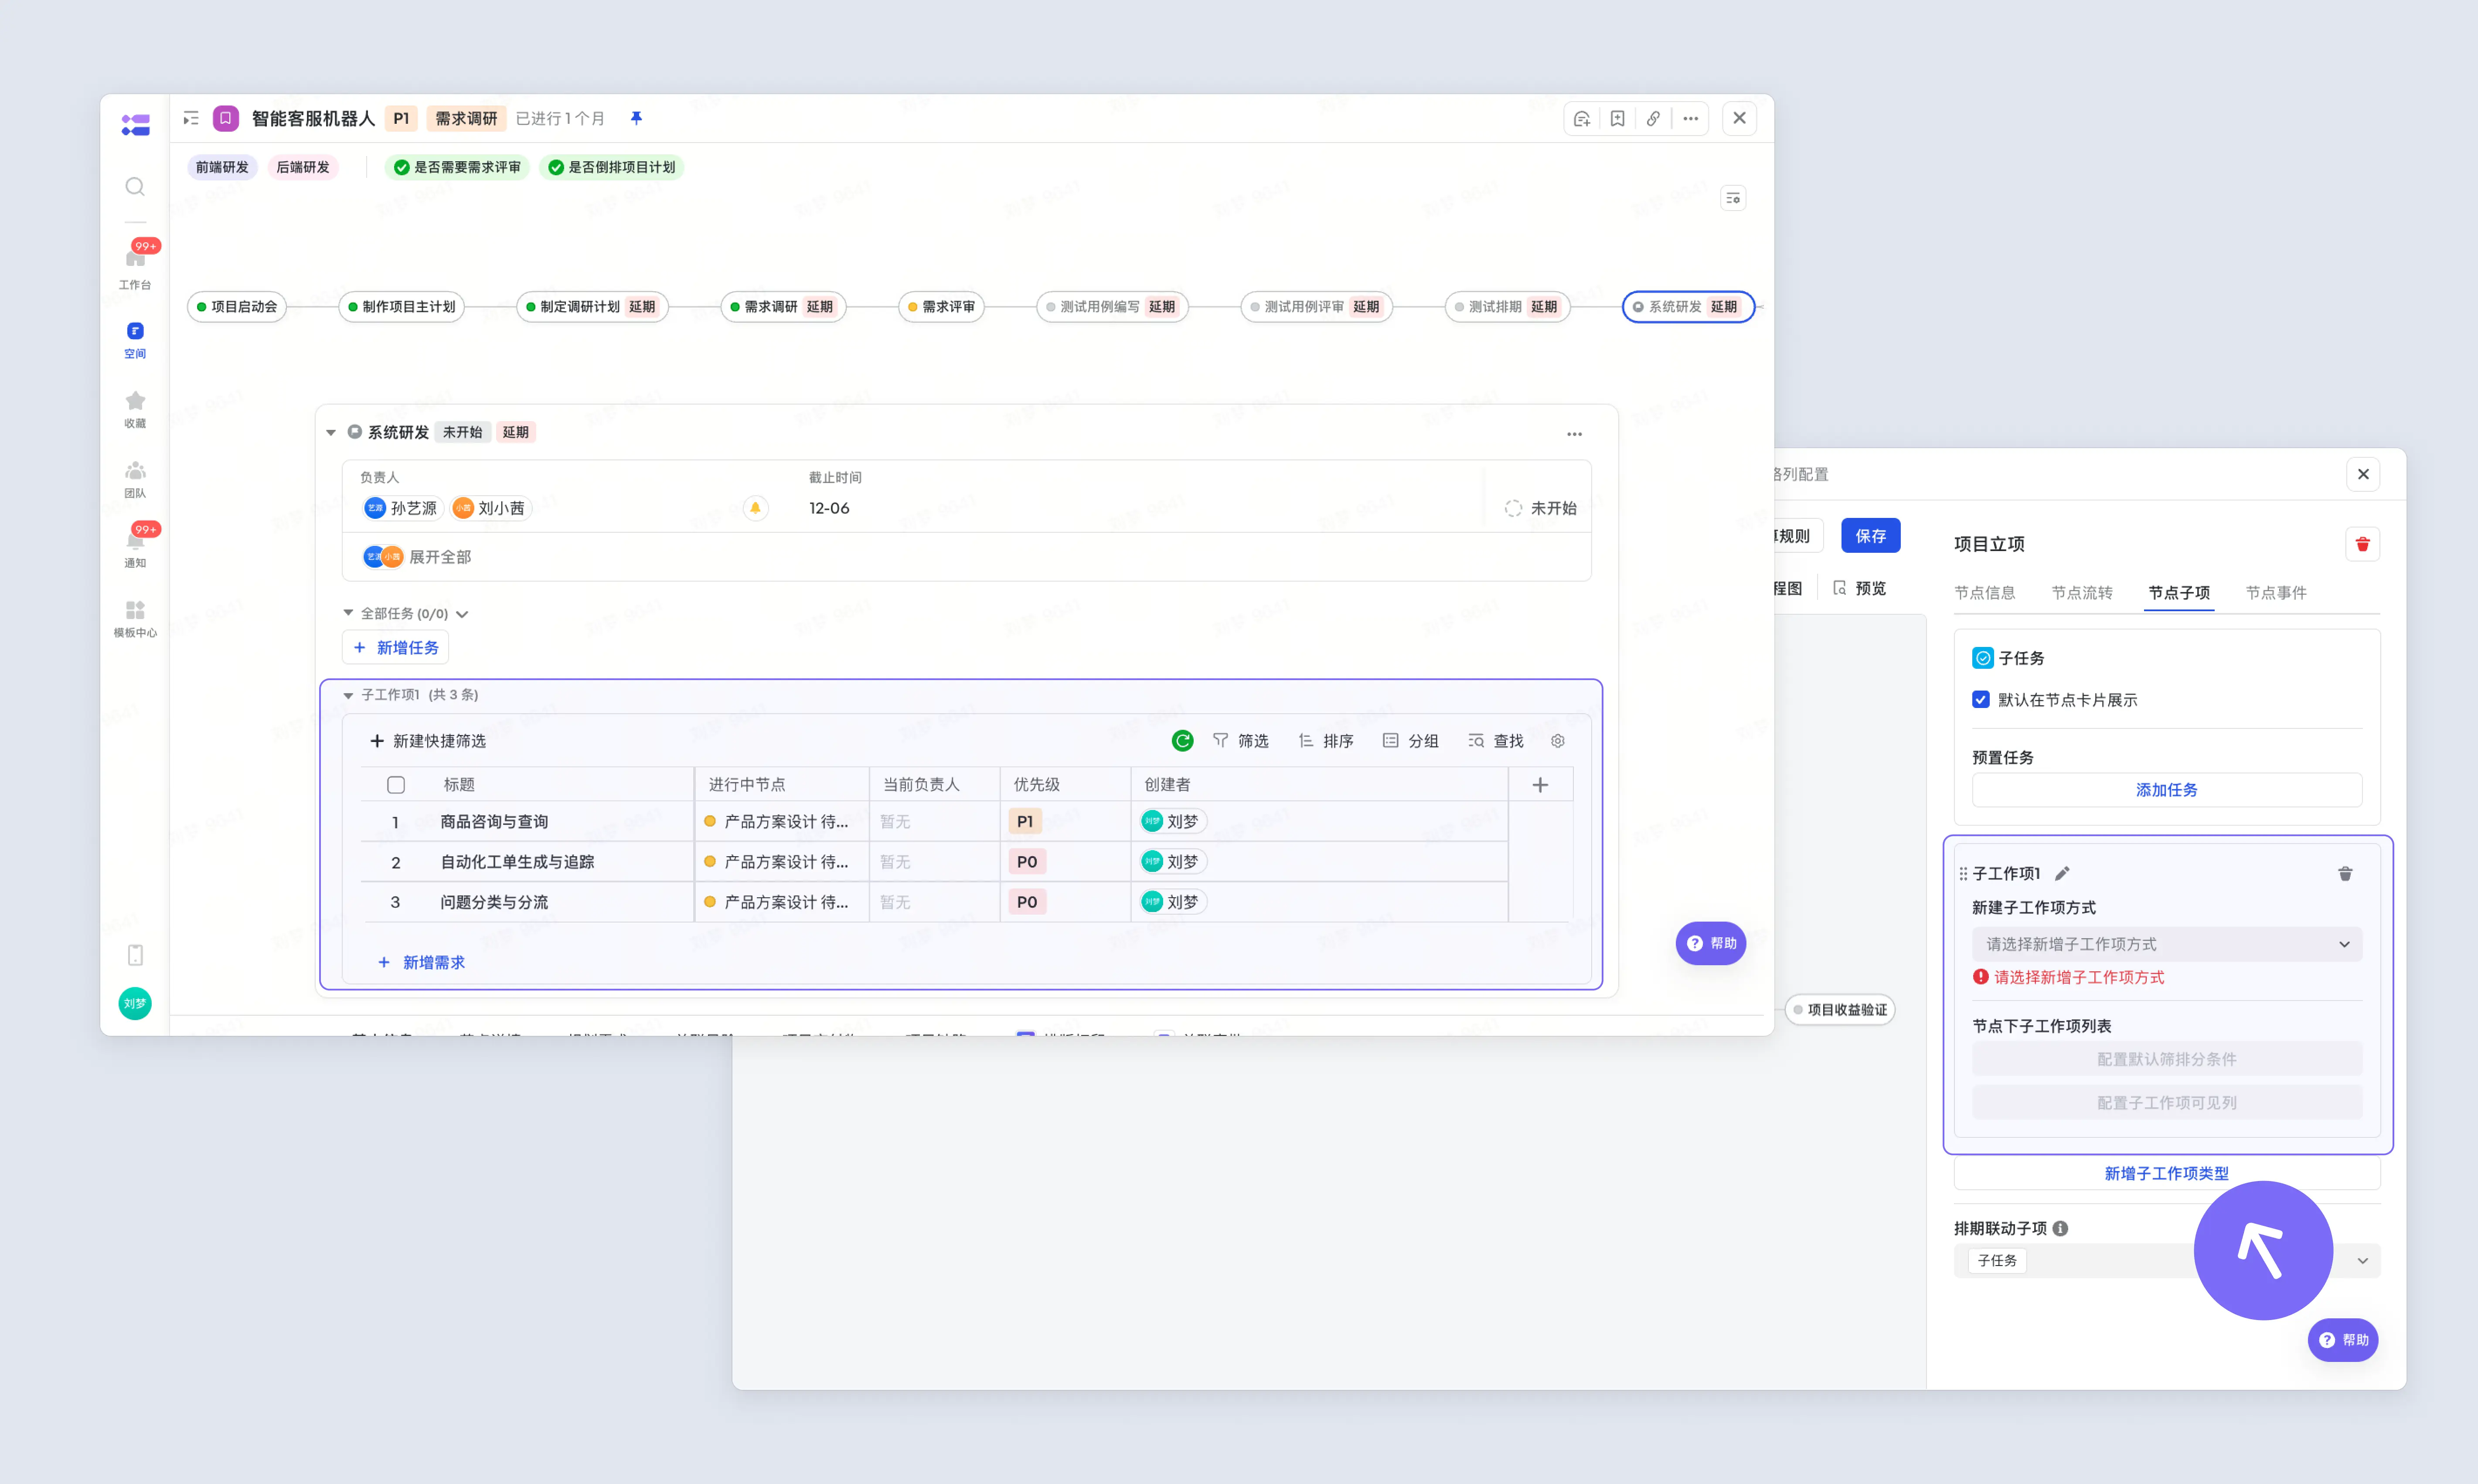The height and width of the screenshot is (1484, 2478).
Task: Click the 12-06 deadline value
Action: [829, 508]
